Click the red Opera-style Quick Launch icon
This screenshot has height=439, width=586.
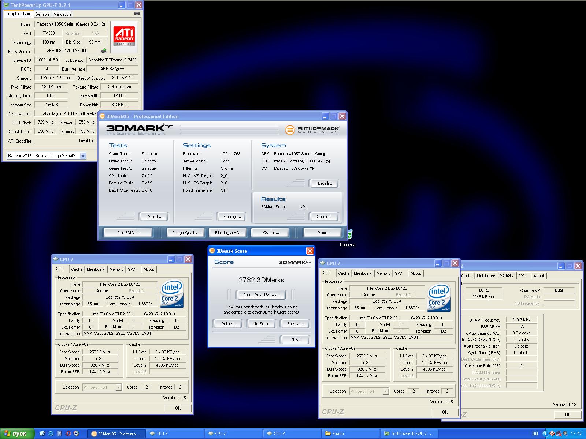[68, 434]
